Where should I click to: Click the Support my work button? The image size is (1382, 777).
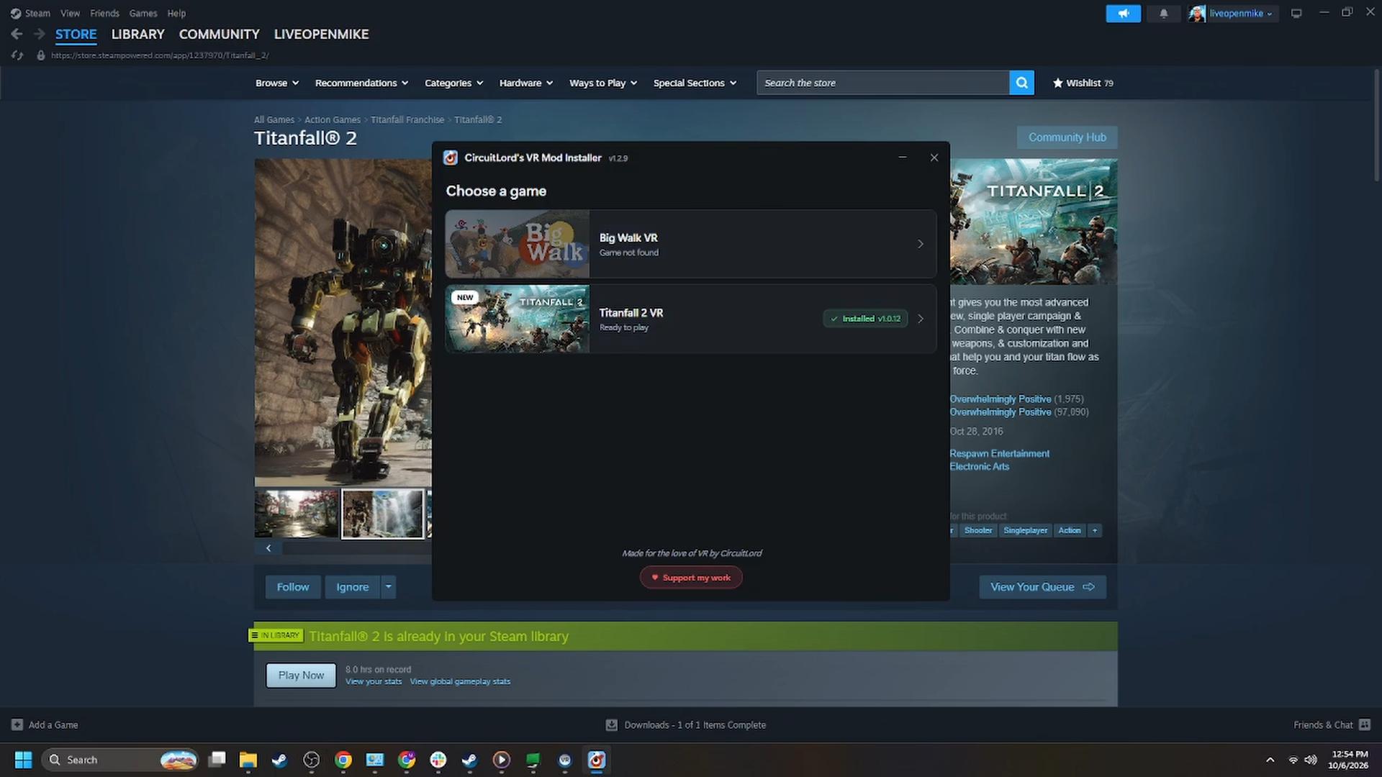[x=691, y=578]
